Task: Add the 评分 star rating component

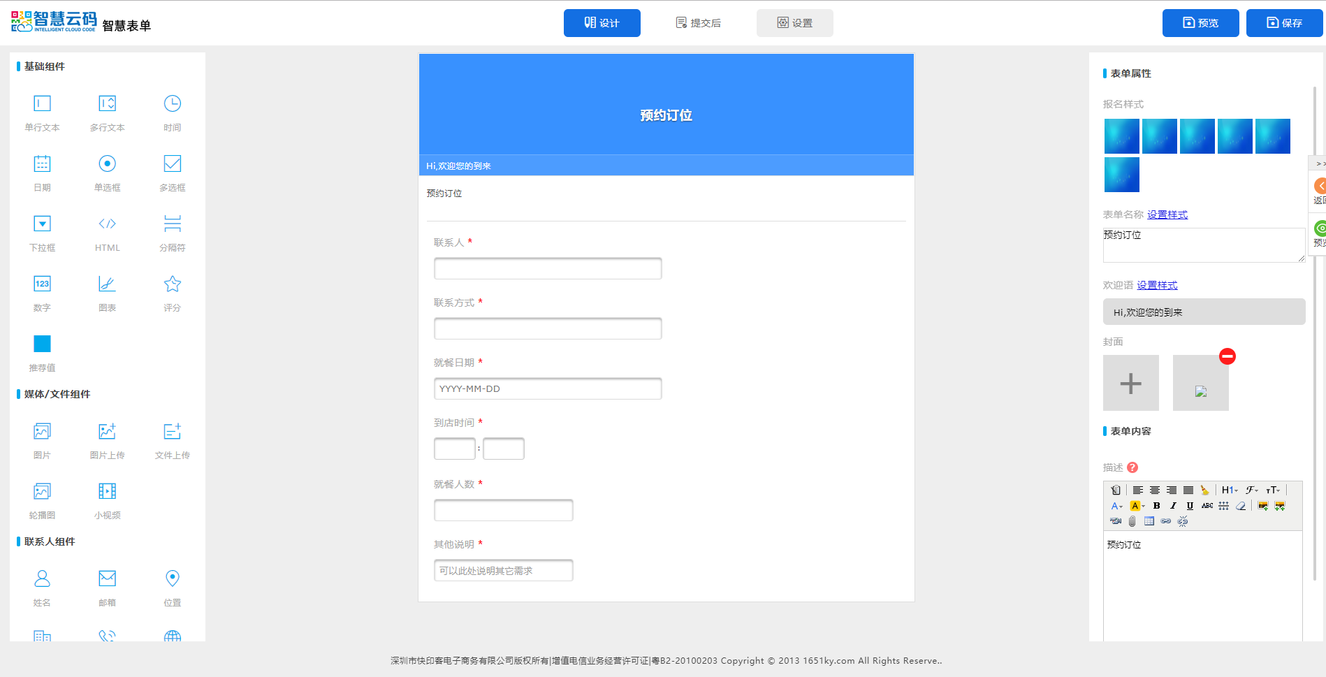Action: 172,284
